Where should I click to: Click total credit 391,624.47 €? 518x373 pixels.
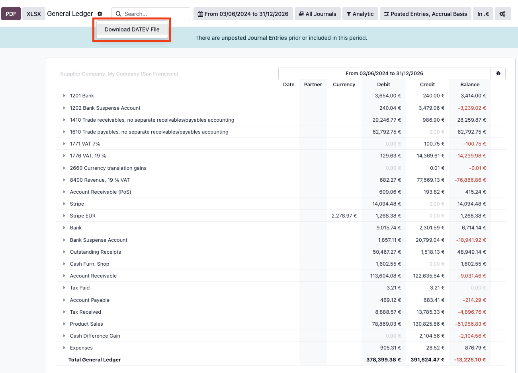pyautogui.click(x=427, y=360)
